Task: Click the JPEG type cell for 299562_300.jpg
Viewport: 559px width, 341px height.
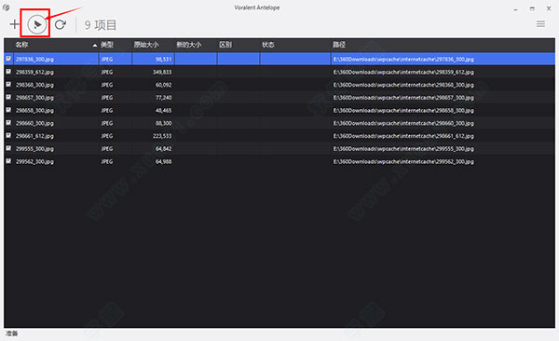Action: pos(107,161)
